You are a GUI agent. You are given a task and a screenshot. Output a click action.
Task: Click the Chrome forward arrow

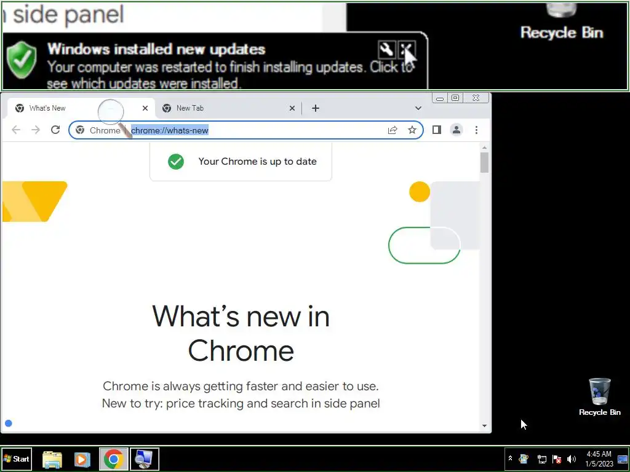point(36,130)
